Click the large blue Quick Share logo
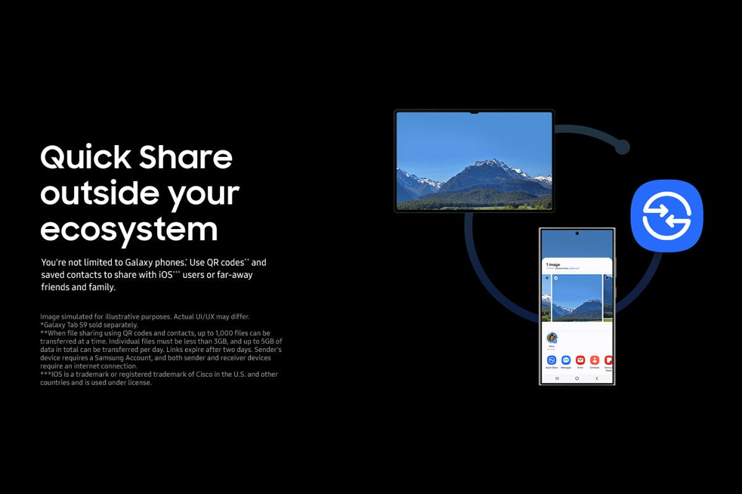Image resolution: width=742 pixels, height=494 pixels. 667,216
